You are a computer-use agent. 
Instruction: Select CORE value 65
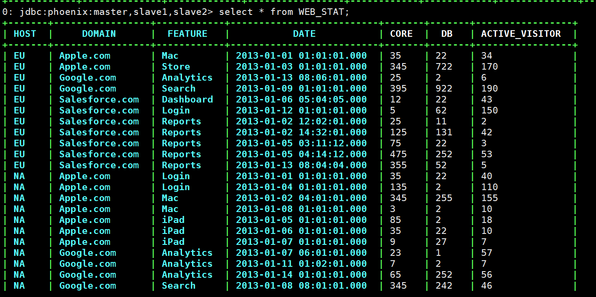396,275
